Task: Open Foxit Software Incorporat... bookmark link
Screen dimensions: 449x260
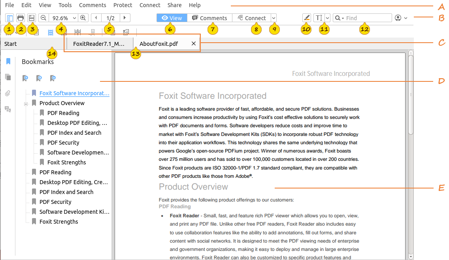Action: point(74,93)
